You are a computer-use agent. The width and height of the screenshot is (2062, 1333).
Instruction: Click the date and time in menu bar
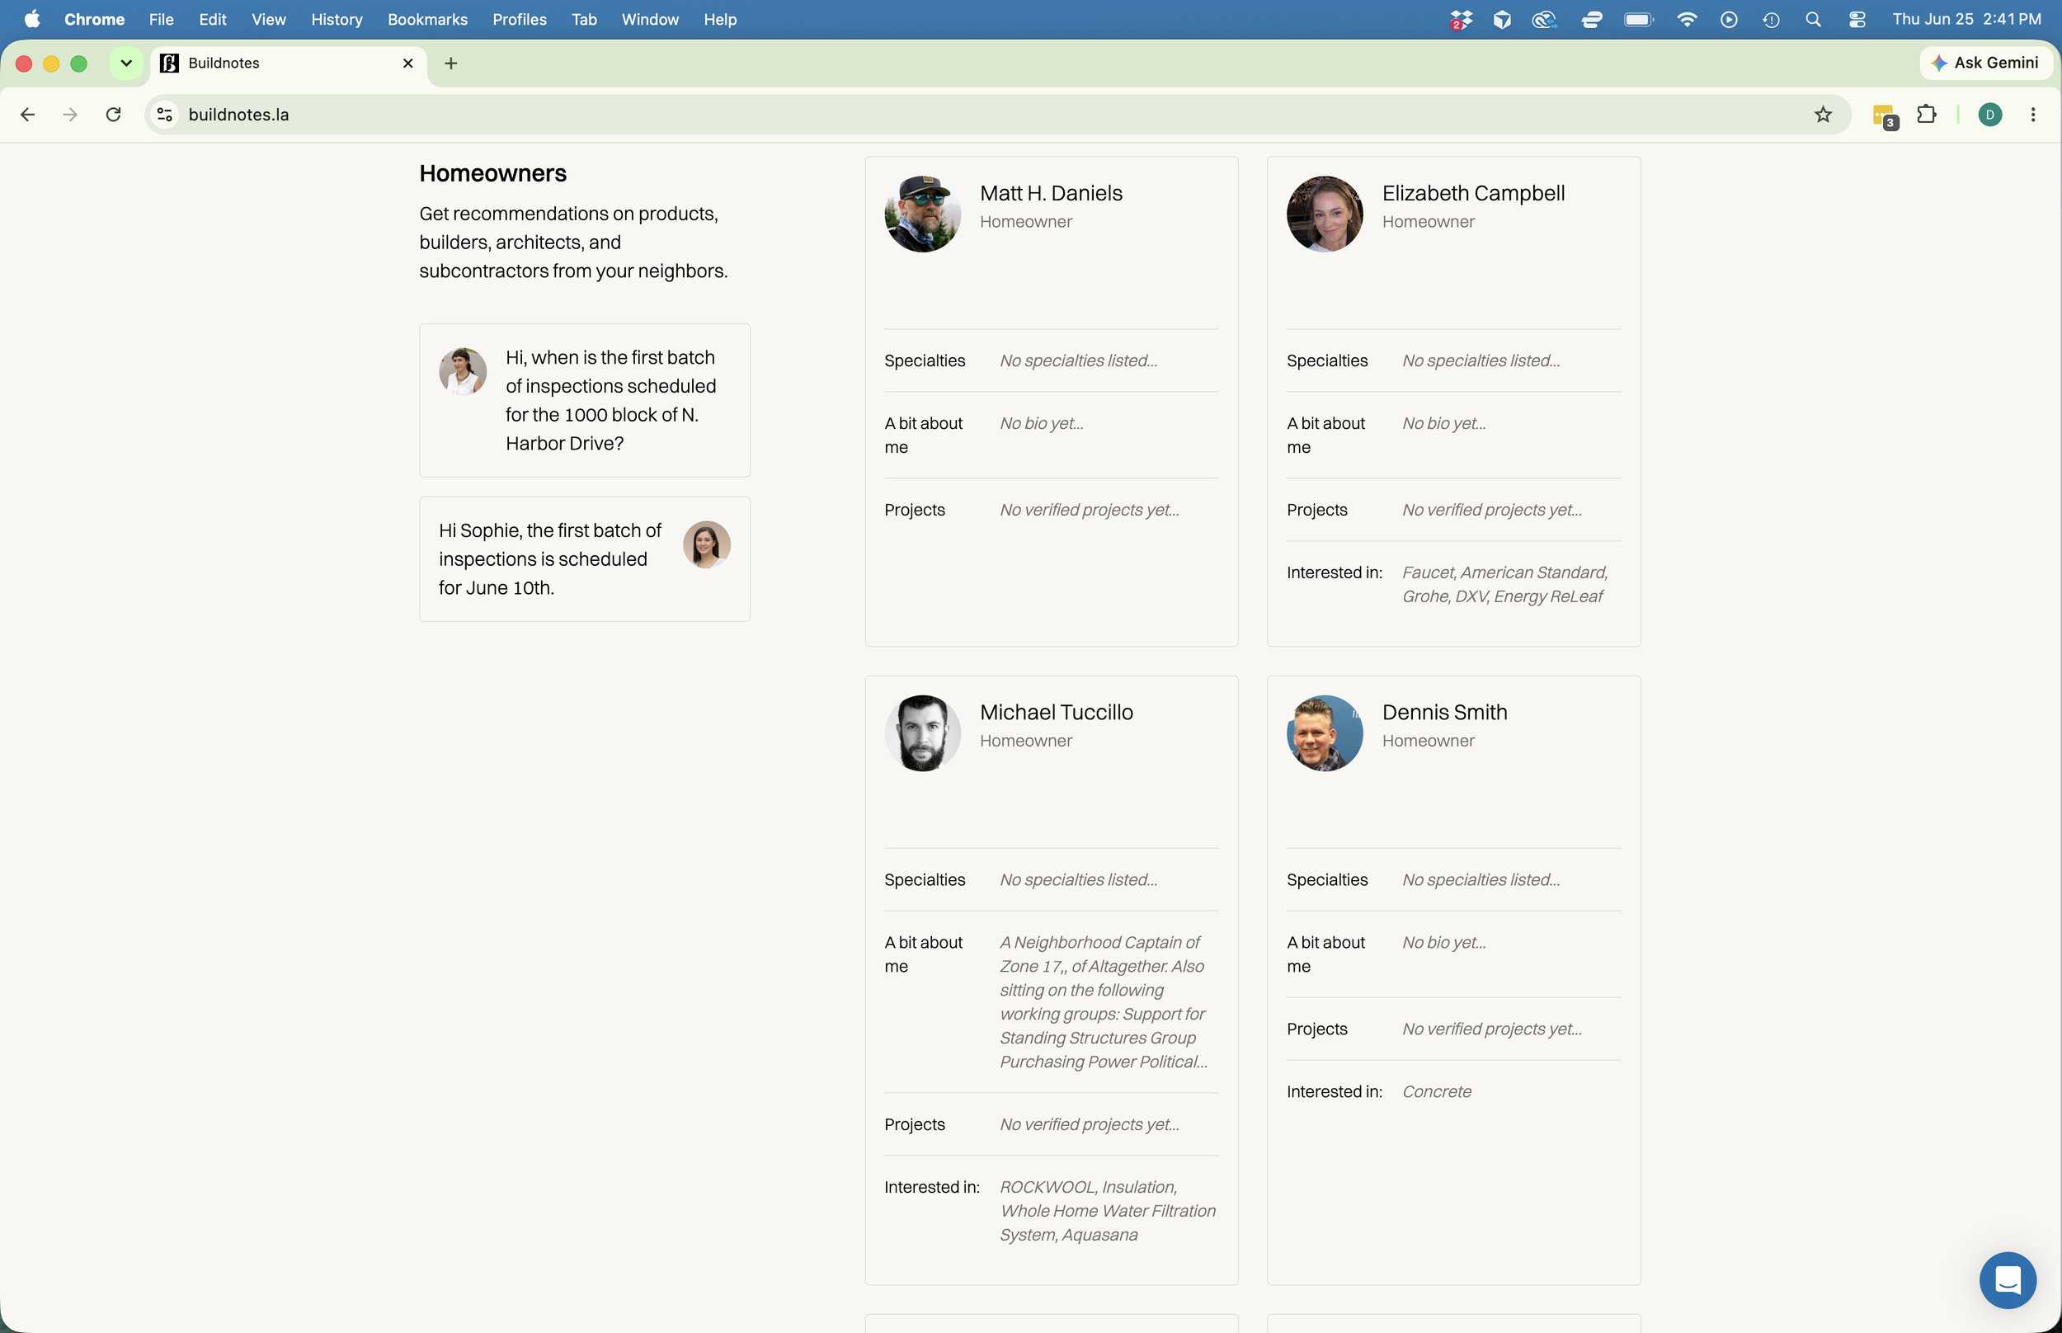click(x=1966, y=19)
